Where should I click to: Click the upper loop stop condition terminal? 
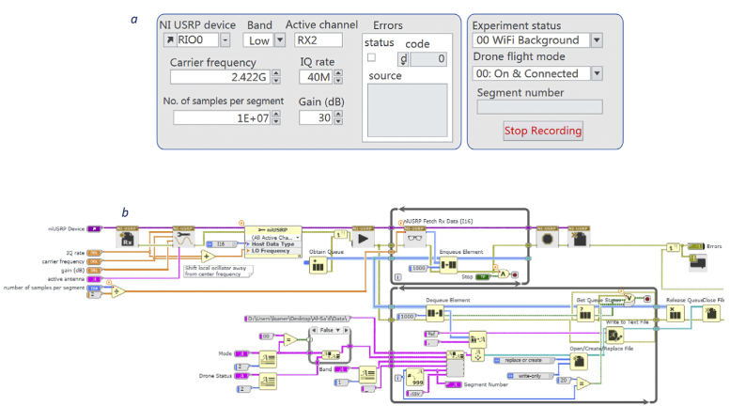point(515,274)
